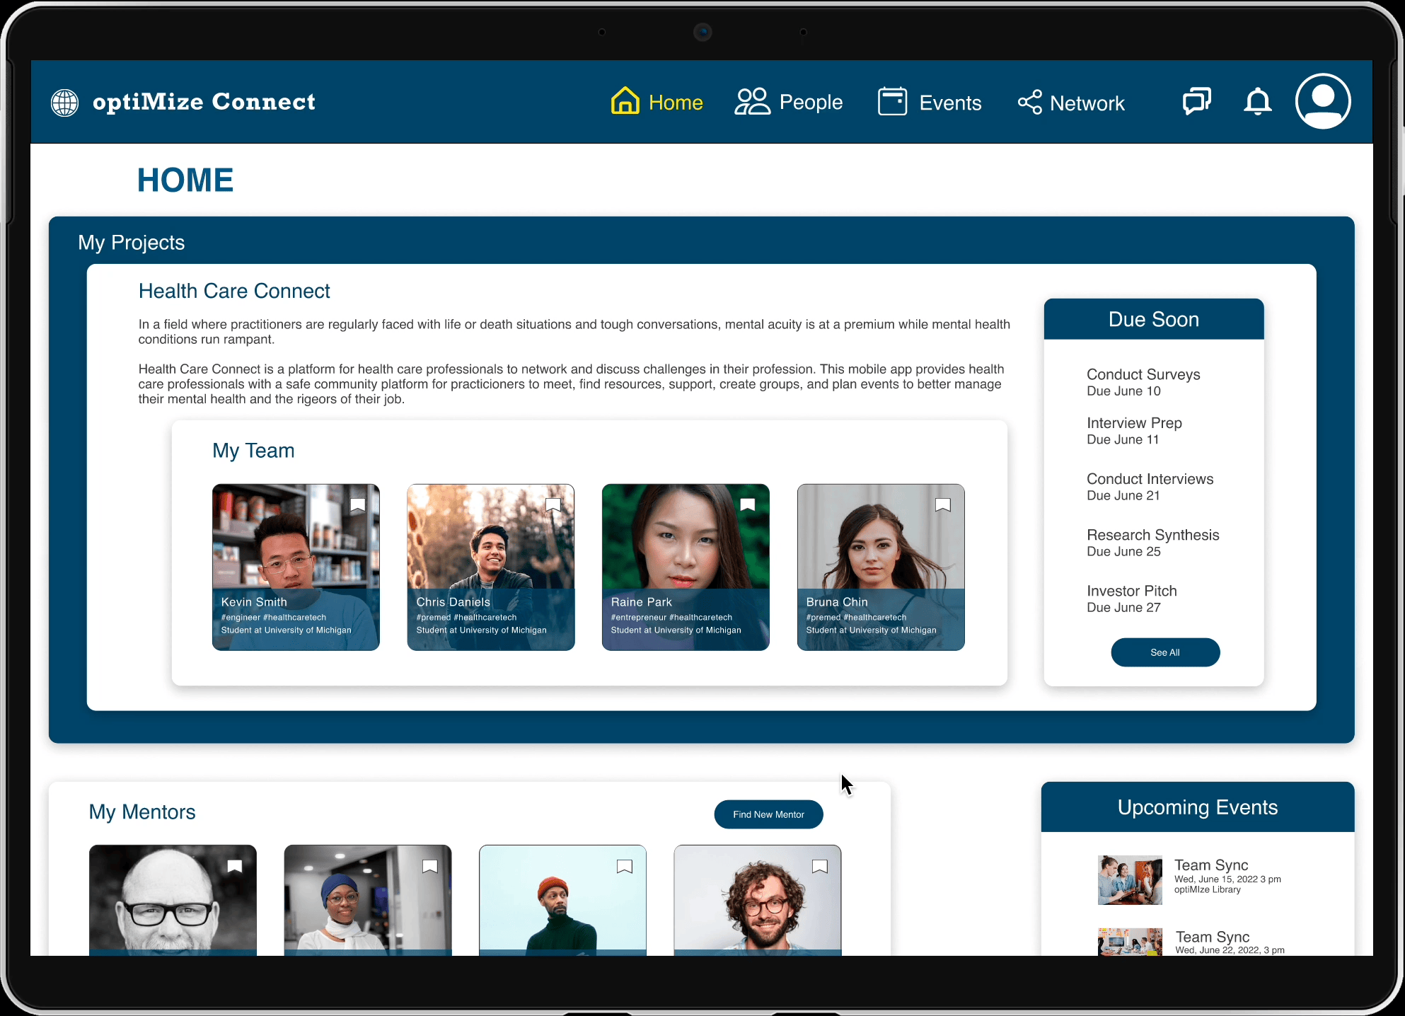Click the Network share icon
Viewport: 1405px width, 1016px height.
[x=1030, y=102]
